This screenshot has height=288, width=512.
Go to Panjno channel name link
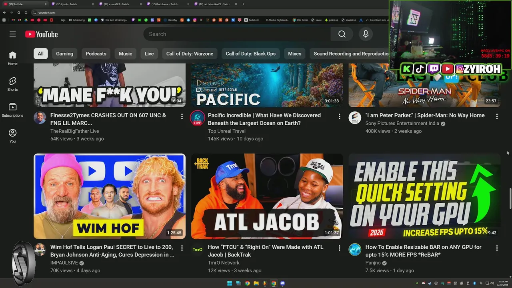[373, 263]
